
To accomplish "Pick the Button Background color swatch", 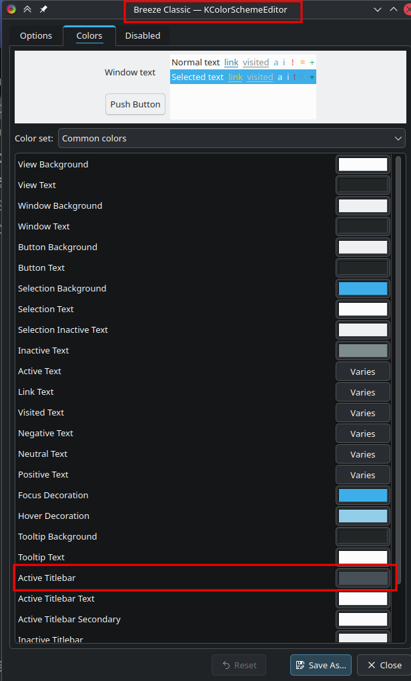I will click(x=363, y=247).
